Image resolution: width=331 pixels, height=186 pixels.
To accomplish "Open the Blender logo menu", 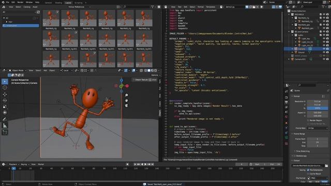I will tap(3, 2).
